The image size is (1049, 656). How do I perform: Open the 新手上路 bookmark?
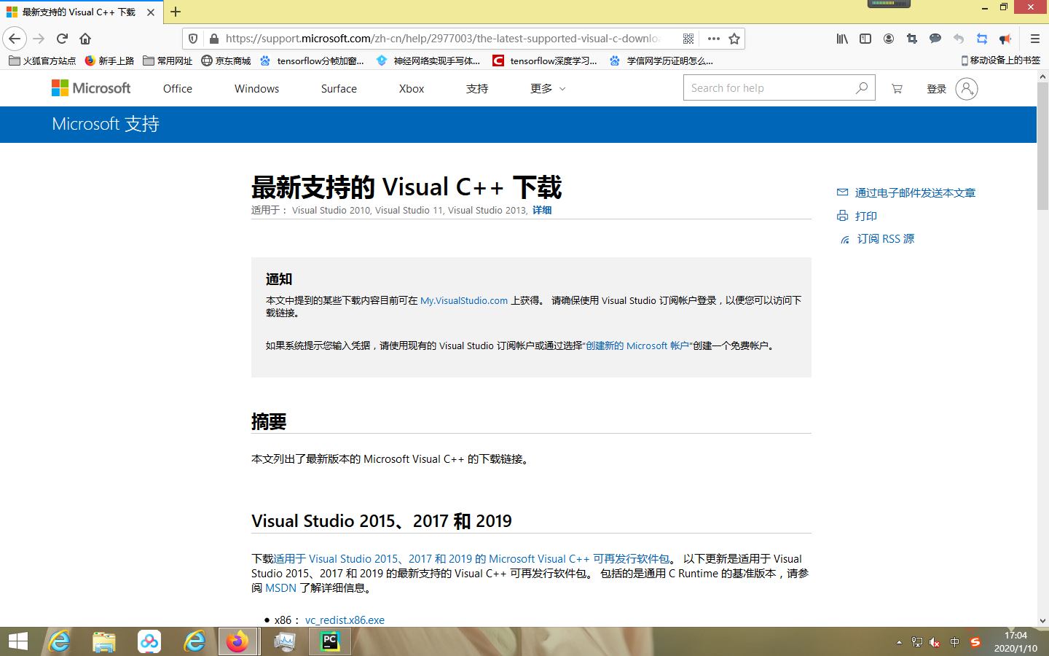coord(109,60)
